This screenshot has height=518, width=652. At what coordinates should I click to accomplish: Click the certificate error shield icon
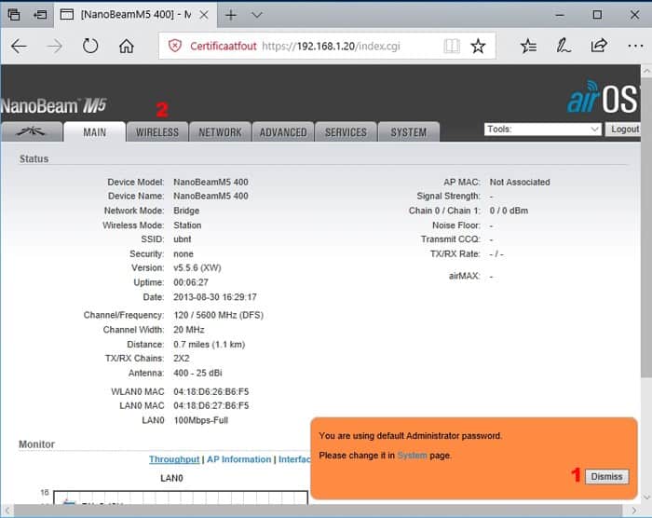click(x=175, y=46)
